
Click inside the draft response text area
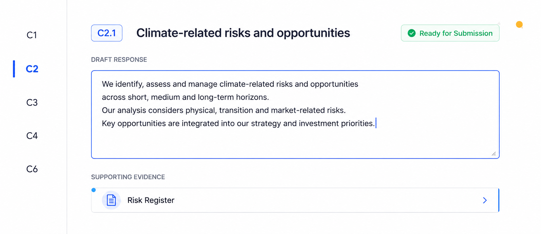tap(295, 115)
